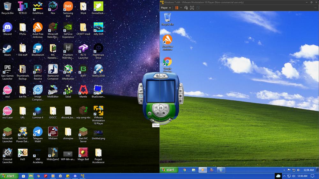The height and width of the screenshot is (179, 319).
Task: Click the HxD desktop icon
Action: coord(23,154)
